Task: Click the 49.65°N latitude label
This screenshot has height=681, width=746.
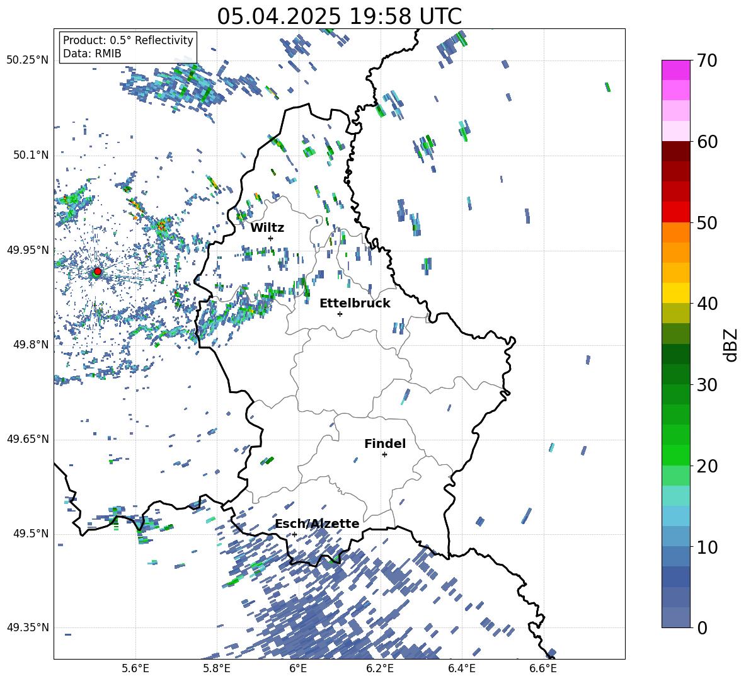Action: tap(28, 439)
